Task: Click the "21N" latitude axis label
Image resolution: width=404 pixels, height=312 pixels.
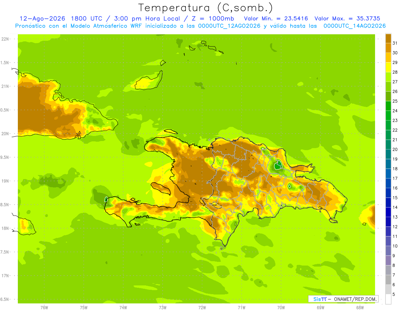Action: coord(5,86)
